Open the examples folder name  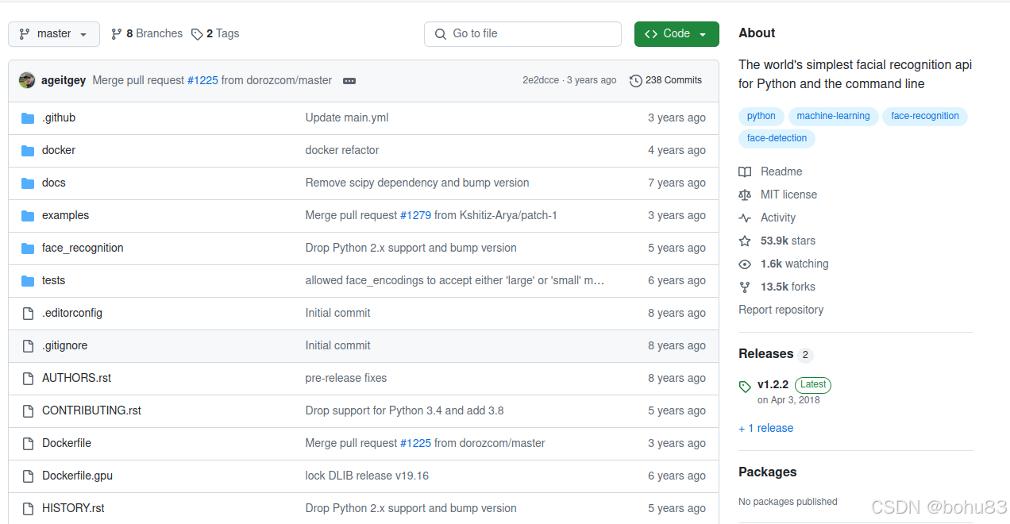click(65, 215)
